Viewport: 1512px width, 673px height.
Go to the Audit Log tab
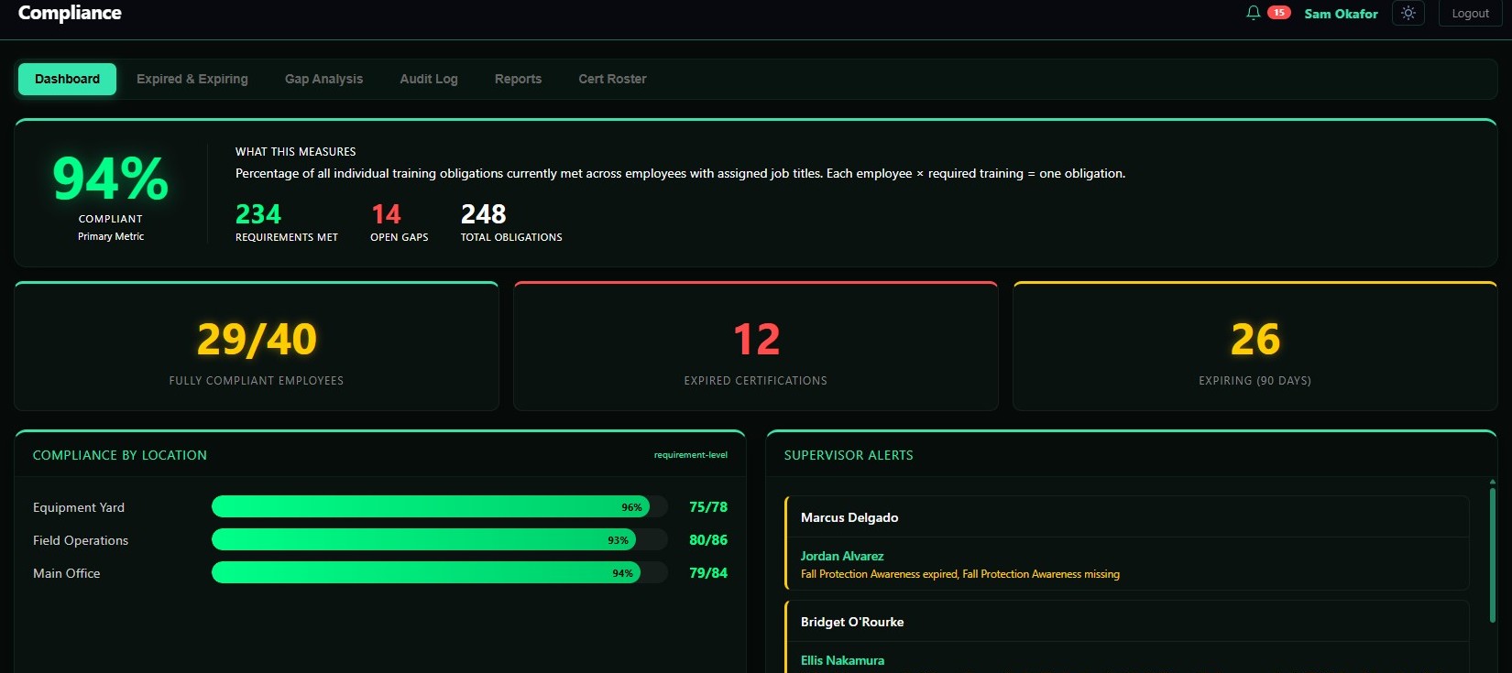[x=429, y=79]
